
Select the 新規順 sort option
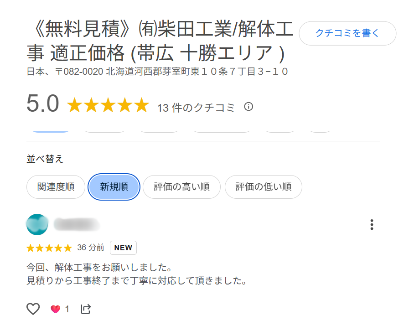click(114, 187)
